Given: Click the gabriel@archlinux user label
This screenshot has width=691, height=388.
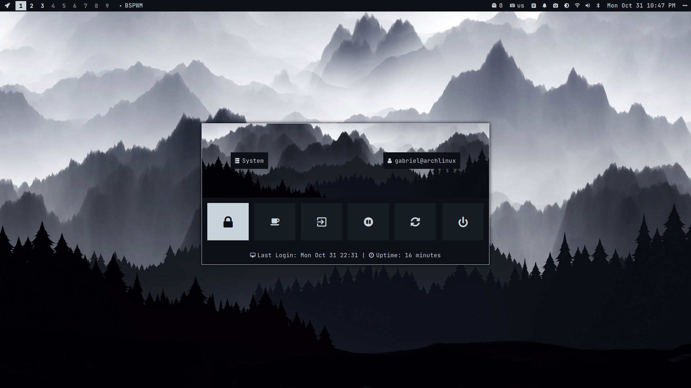Looking at the screenshot, I should [421, 161].
